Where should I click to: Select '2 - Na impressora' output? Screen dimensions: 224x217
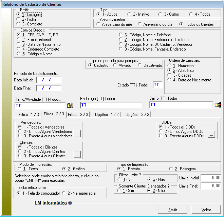pyautogui.click(x=64, y=193)
